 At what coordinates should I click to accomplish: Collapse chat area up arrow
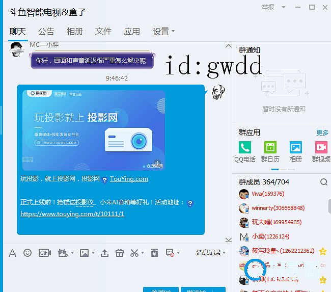pyautogui.click(x=228, y=45)
